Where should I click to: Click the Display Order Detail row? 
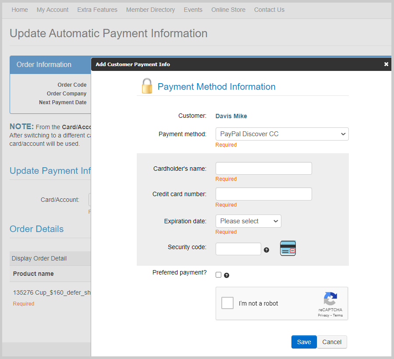click(50, 258)
